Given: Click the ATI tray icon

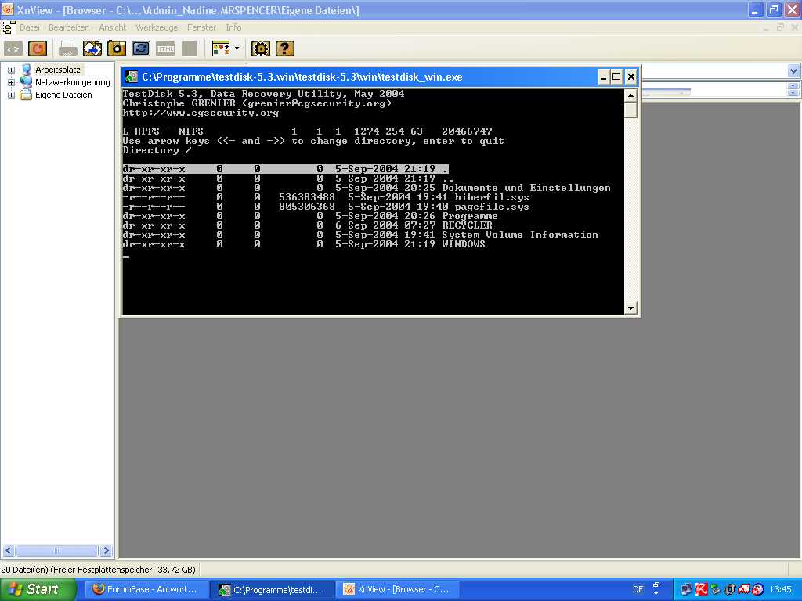Looking at the screenshot, I should coord(744,589).
